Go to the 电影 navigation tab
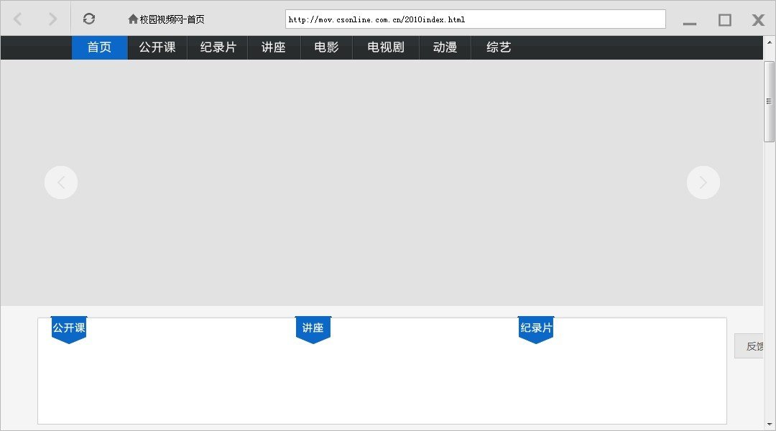776x431 pixels. (x=326, y=48)
